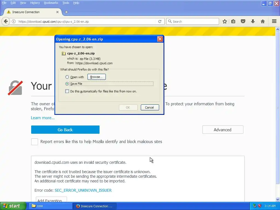Click the Advanced button
Image resolution: width=280 pixels, height=210 pixels.
click(x=223, y=130)
